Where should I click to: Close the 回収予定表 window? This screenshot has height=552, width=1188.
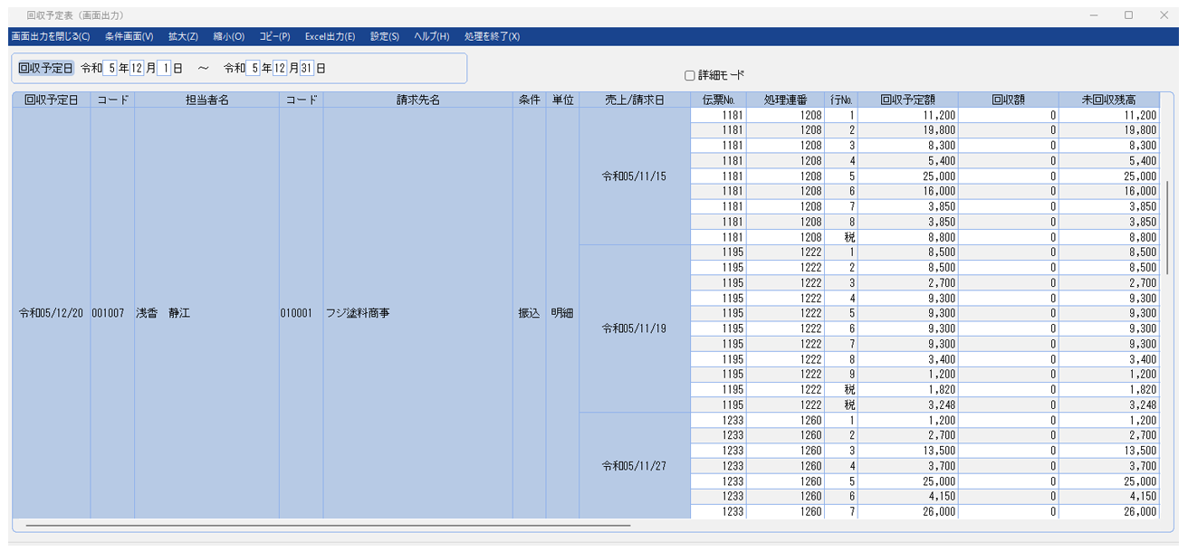1164,14
